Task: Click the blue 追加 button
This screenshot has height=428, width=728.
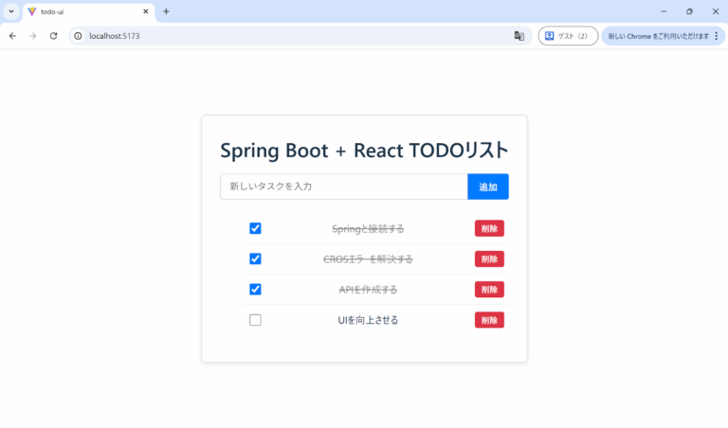Action: [488, 187]
